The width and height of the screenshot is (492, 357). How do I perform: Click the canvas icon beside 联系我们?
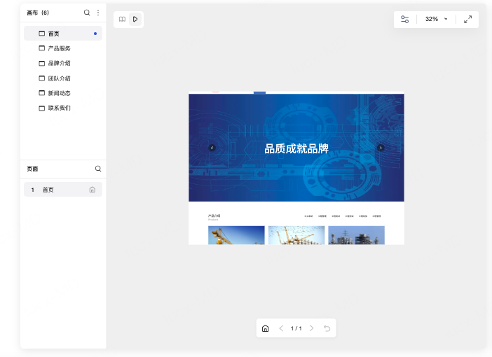[42, 108]
